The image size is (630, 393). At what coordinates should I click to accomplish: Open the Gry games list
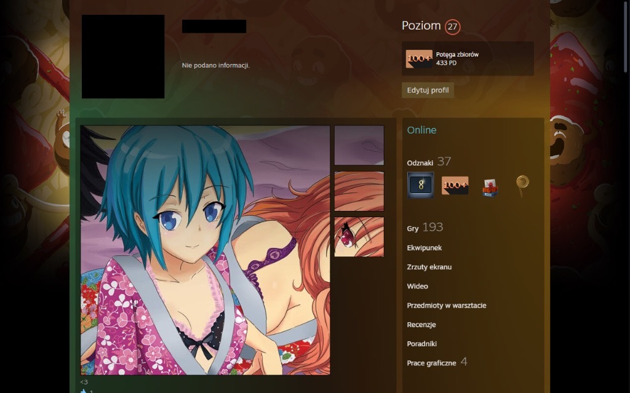click(413, 228)
